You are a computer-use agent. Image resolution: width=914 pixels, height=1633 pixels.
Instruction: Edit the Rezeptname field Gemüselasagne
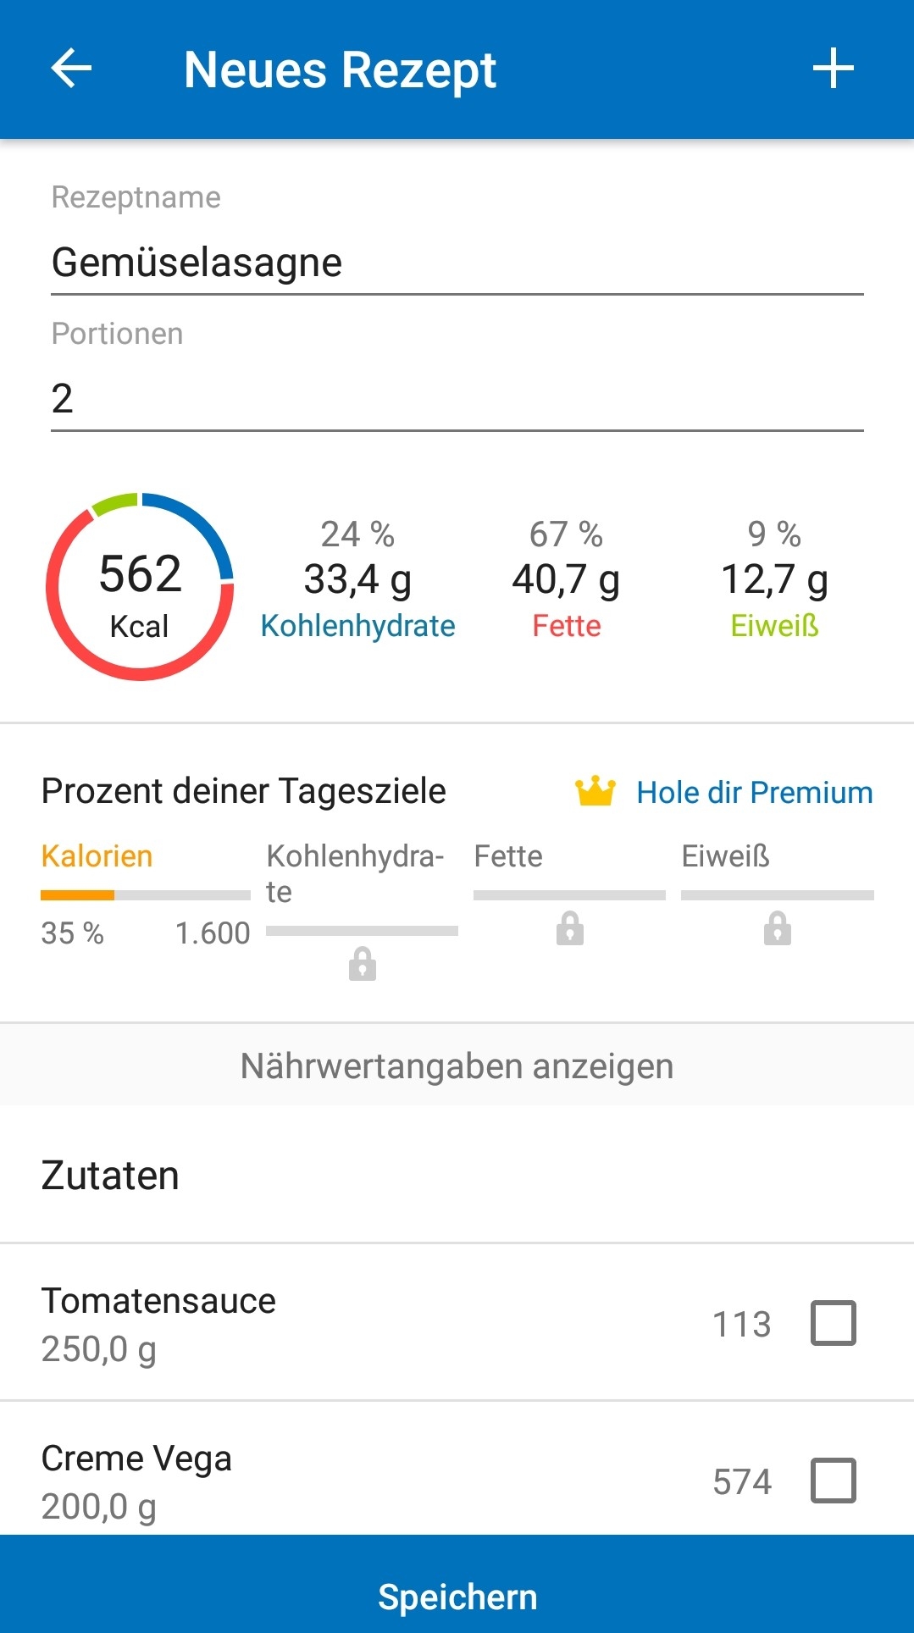coord(457,263)
